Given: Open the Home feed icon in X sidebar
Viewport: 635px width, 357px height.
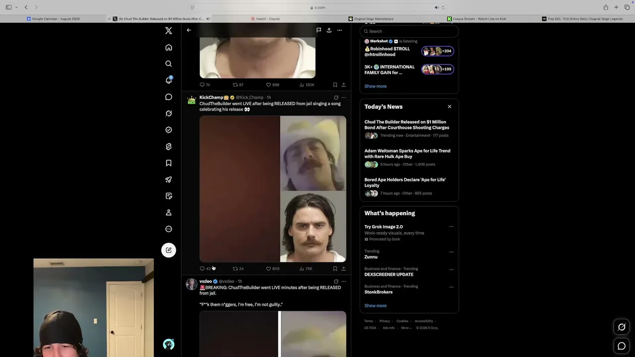Looking at the screenshot, I should point(169,48).
